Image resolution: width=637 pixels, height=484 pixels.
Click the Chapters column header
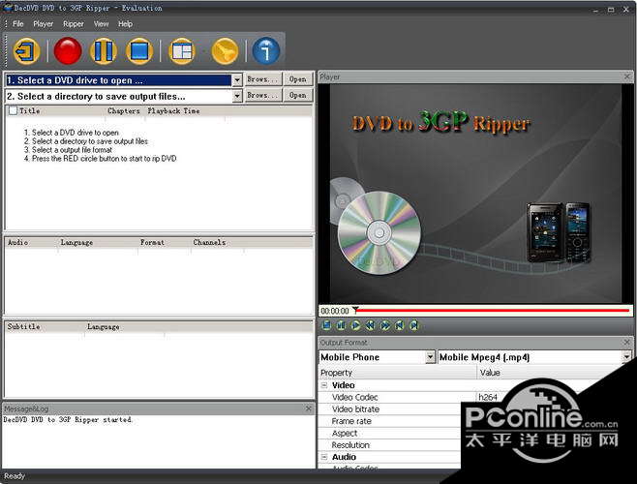(x=124, y=111)
